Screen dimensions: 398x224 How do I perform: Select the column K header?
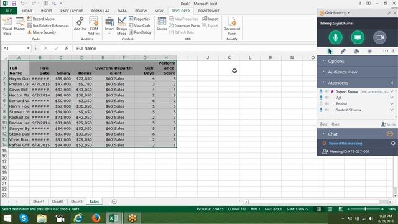[x=229, y=58]
